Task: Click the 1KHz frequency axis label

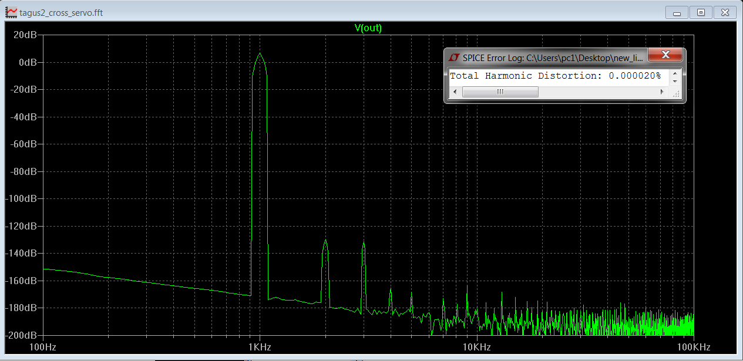Action: 260,346
